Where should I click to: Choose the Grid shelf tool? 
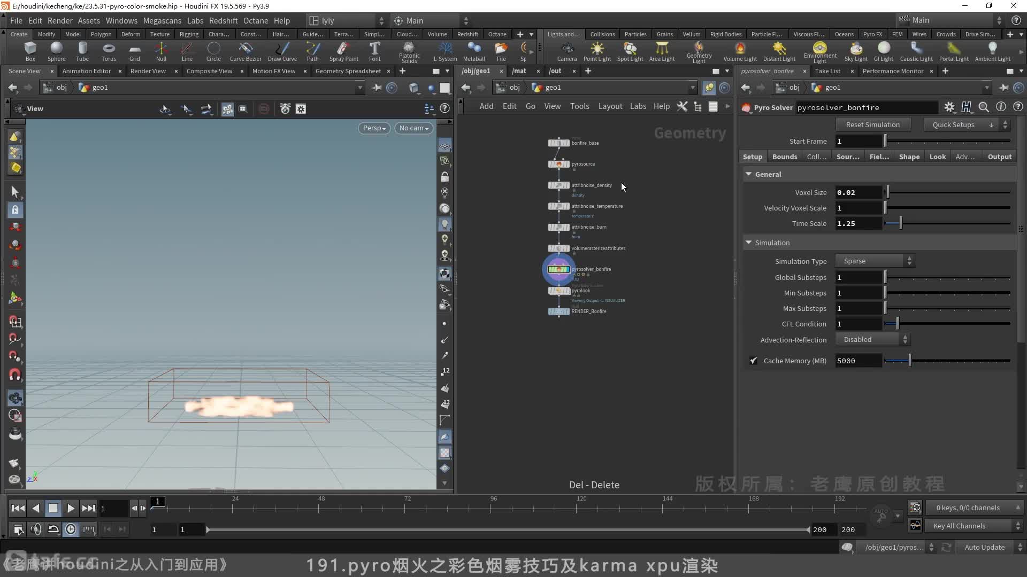pyautogui.click(x=135, y=52)
